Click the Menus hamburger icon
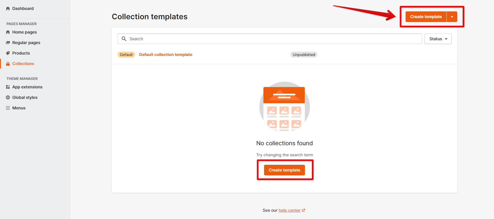Image resolution: width=494 pixels, height=219 pixels. 8,108
